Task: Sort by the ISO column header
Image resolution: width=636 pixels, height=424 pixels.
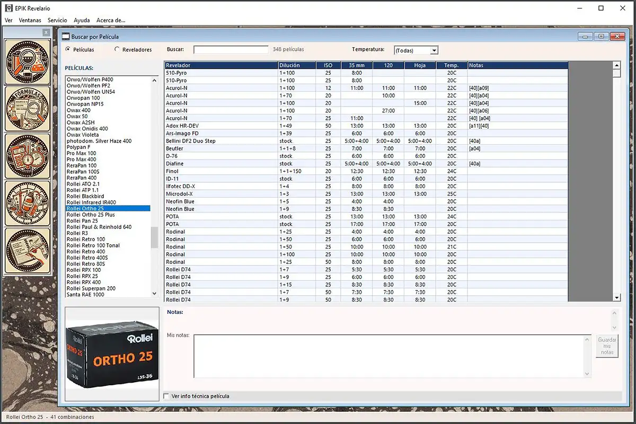Action: [328, 65]
